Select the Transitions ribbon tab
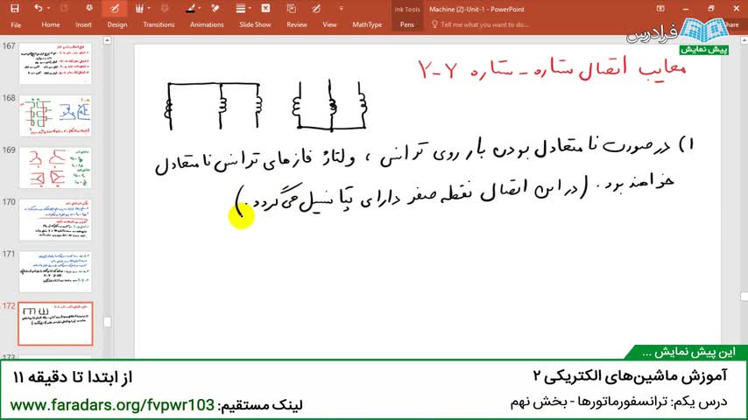Image resolution: width=748 pixels, height=420 pixels. (159, 24)
